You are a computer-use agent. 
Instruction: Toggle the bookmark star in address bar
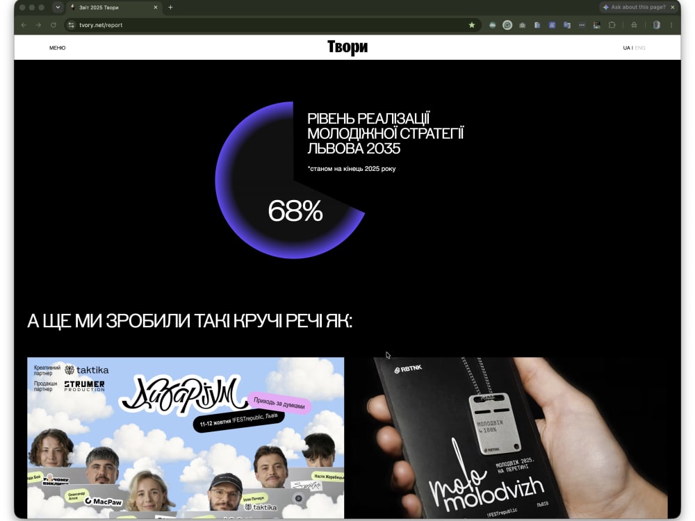pyautogui.click(x=472, y=25)
